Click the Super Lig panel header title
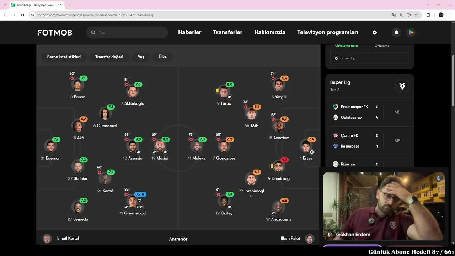Viewport: 455px width, 256px height. (x=340, y=82)
